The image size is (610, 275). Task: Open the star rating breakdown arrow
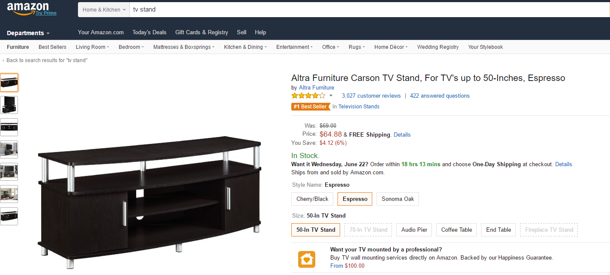point(331,96)
